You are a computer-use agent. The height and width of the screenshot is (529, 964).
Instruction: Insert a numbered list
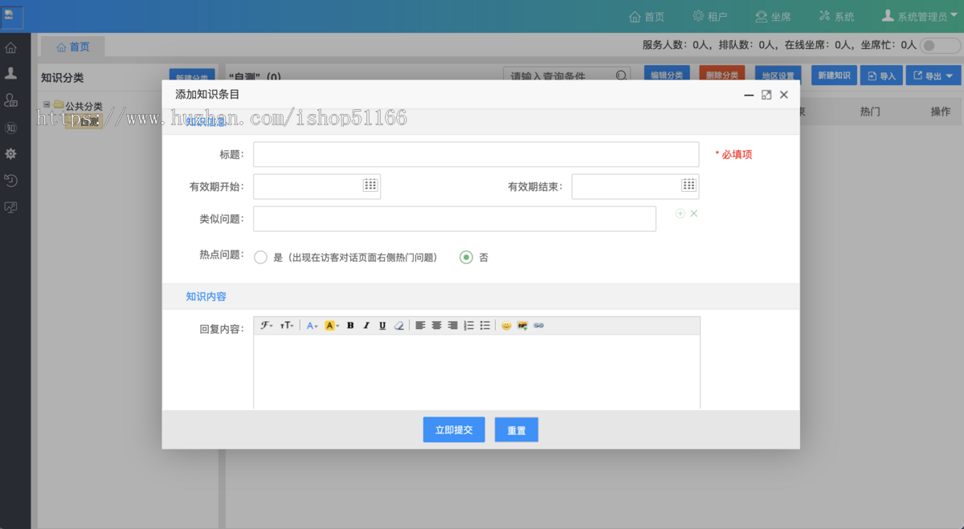coord(468,325)
